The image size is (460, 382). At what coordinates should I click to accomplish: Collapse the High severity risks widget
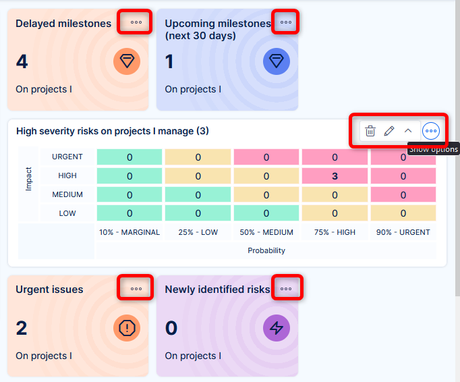point(408,131)
